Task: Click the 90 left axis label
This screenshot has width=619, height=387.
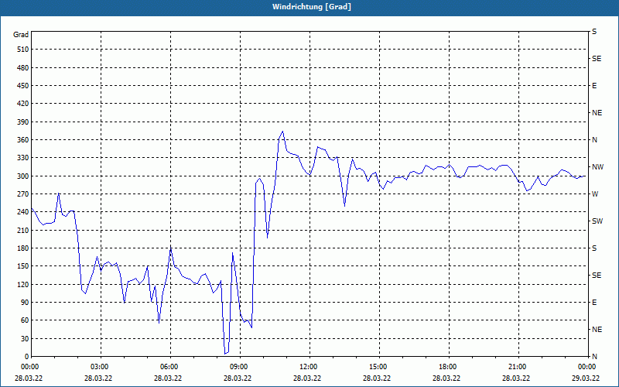Action: (25, 303)
